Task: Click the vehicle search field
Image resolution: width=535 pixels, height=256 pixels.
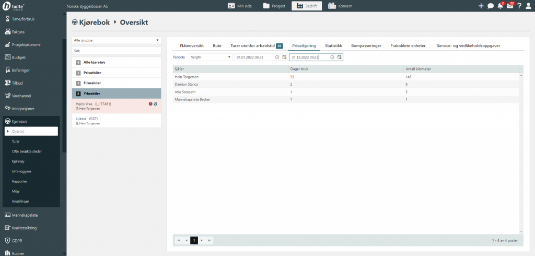Action: 116,51
